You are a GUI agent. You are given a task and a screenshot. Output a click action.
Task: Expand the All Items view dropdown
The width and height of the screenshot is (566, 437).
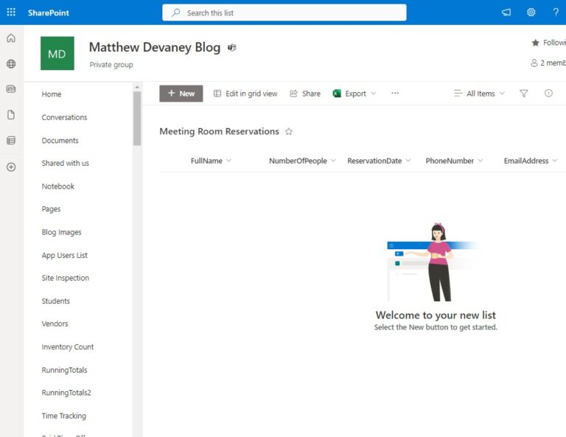tap(480, 94)
